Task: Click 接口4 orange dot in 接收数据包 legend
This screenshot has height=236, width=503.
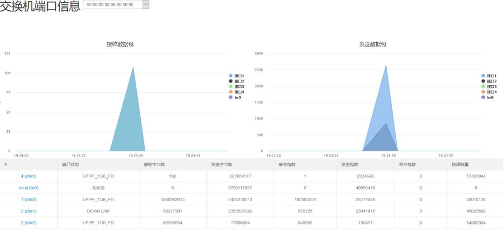Action: 231,92
